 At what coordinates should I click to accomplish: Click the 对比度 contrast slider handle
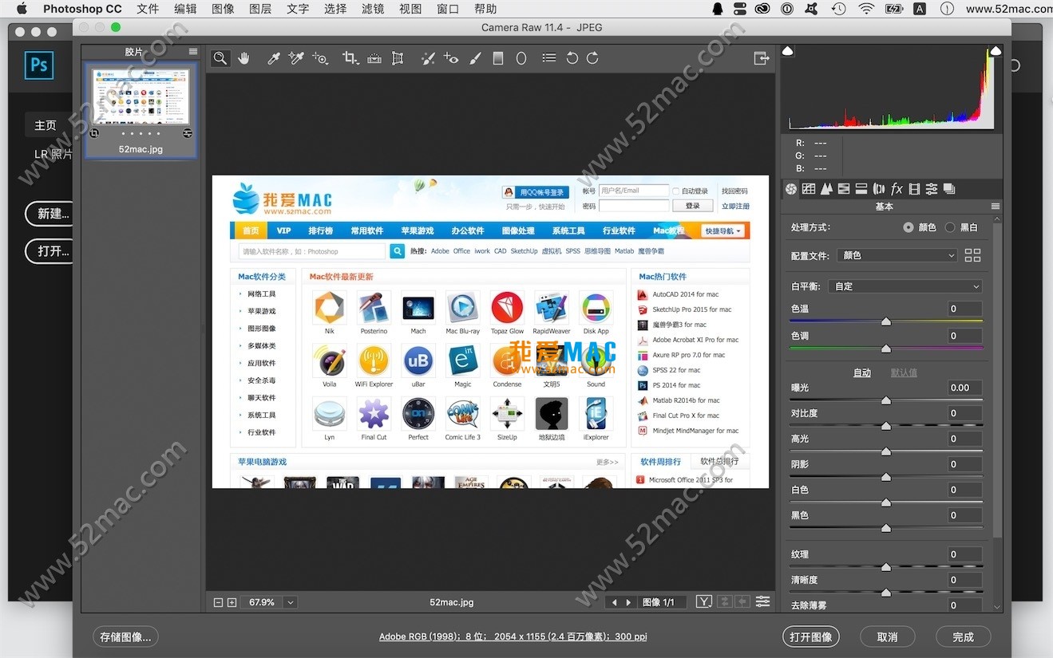pyautogui.click(x=885, y=426)
